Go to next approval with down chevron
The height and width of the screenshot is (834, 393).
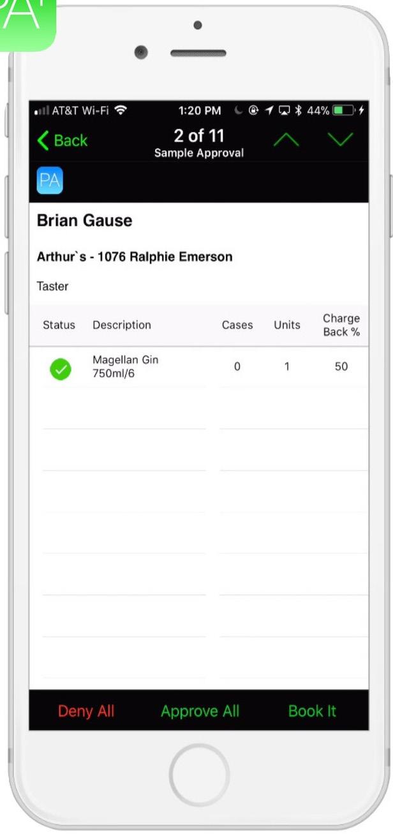(340, 140)
